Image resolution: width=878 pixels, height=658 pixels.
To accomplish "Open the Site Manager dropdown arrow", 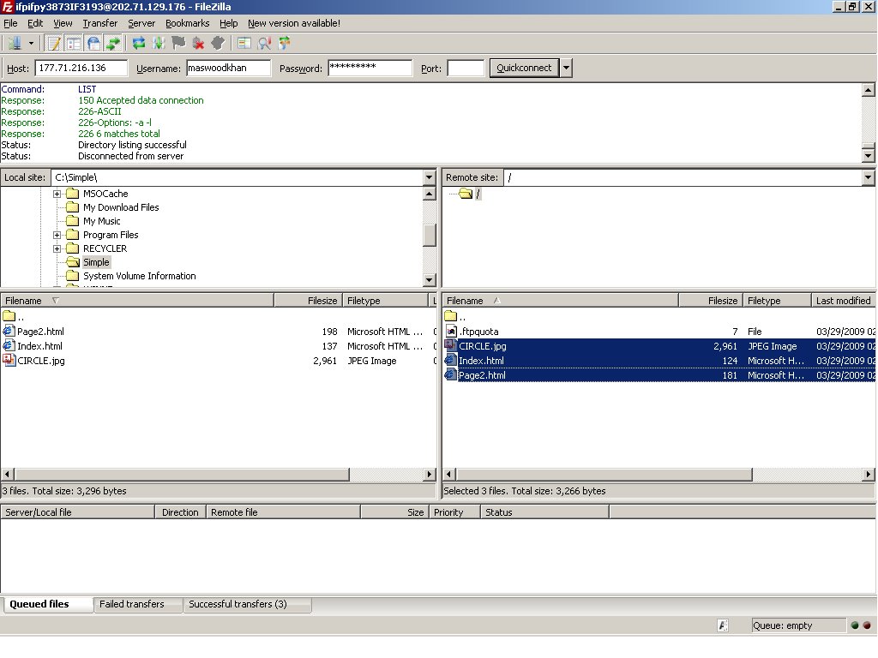I will [x=32, y=43].
